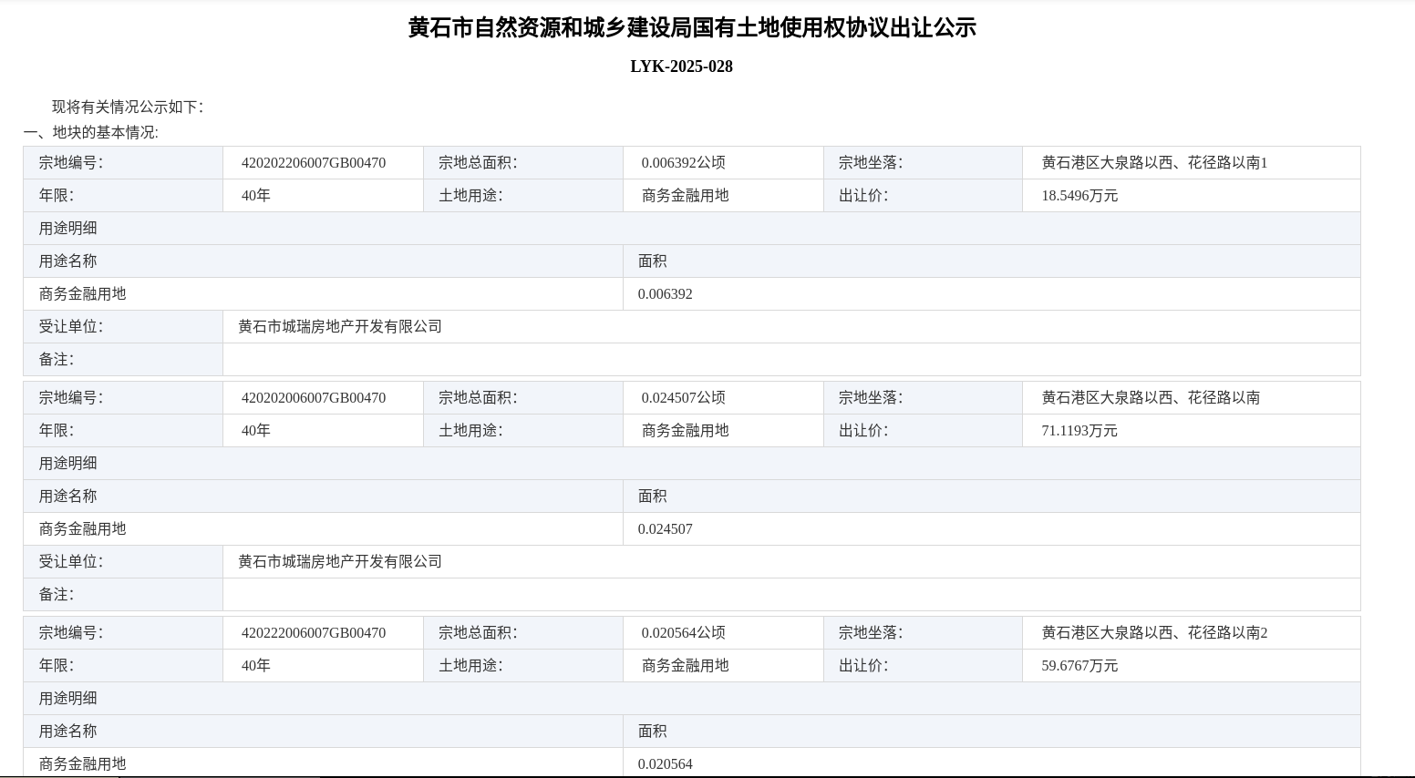This screenshot has width=1415, height=778.
Task: Click the transfer price 59.6767万元
Action: coord(1079,666)
